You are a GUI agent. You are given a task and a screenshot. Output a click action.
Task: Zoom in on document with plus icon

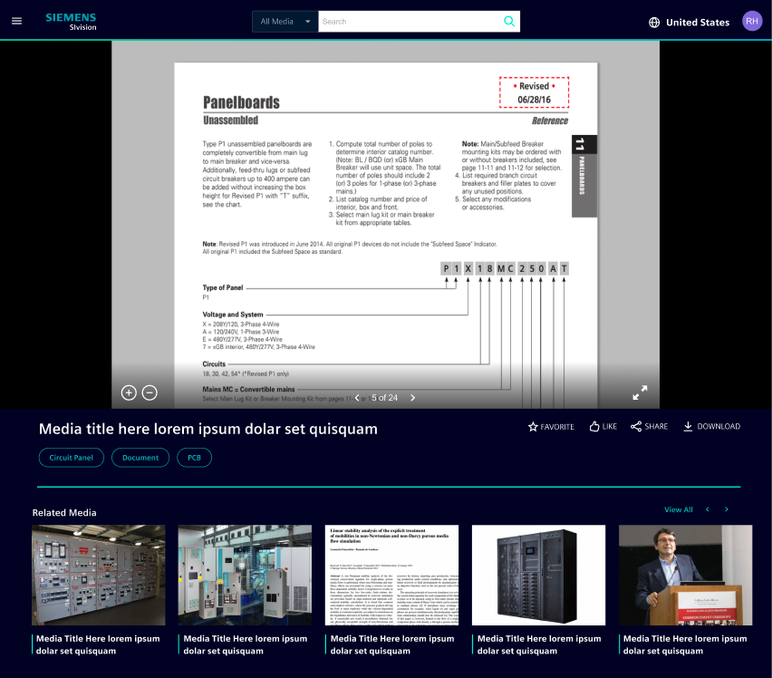(x=129, y=392)
